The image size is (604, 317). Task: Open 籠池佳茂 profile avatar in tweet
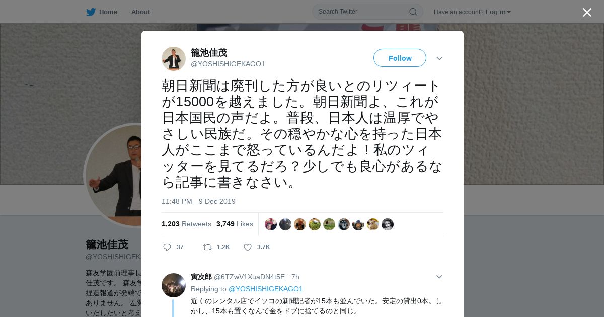coord(174,59)
